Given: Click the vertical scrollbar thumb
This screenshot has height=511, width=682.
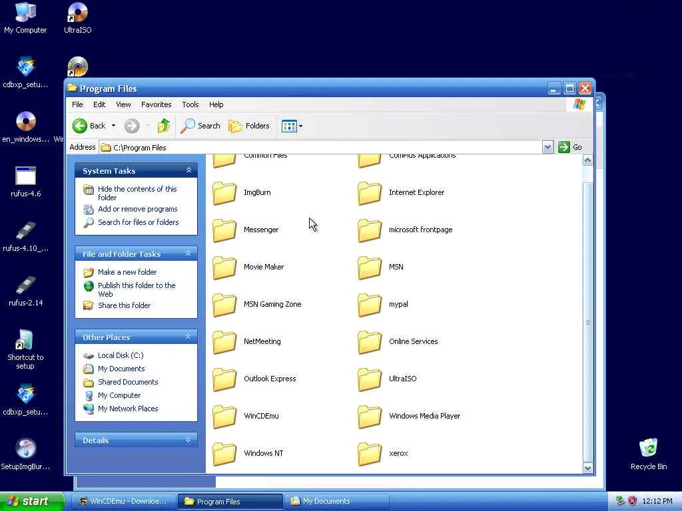Looking at the screenshot, I should (587, 322).
